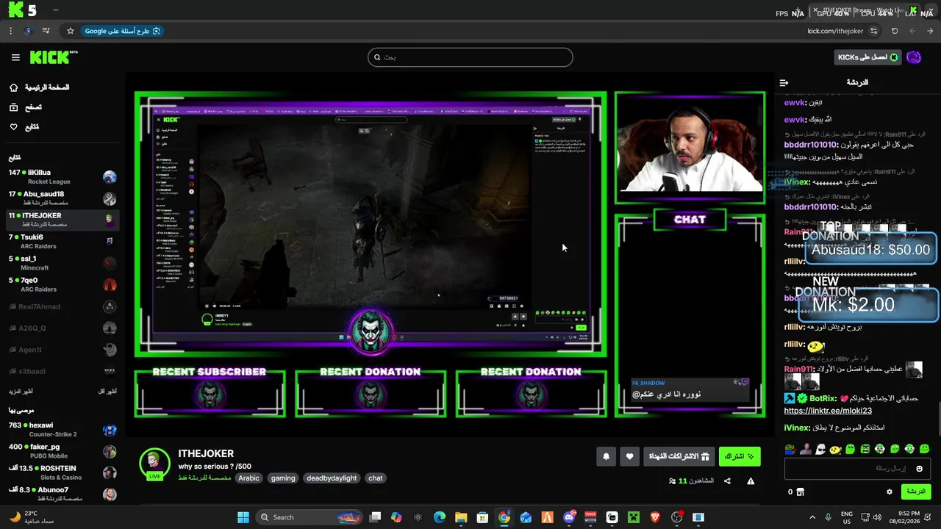Screen dimensions: 941x529
Task: Expand Show More in following list
Action: 21,392
